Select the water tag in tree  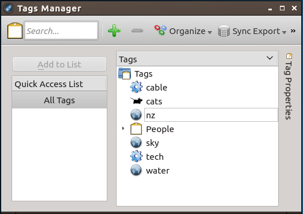click(x=158, y=171)
